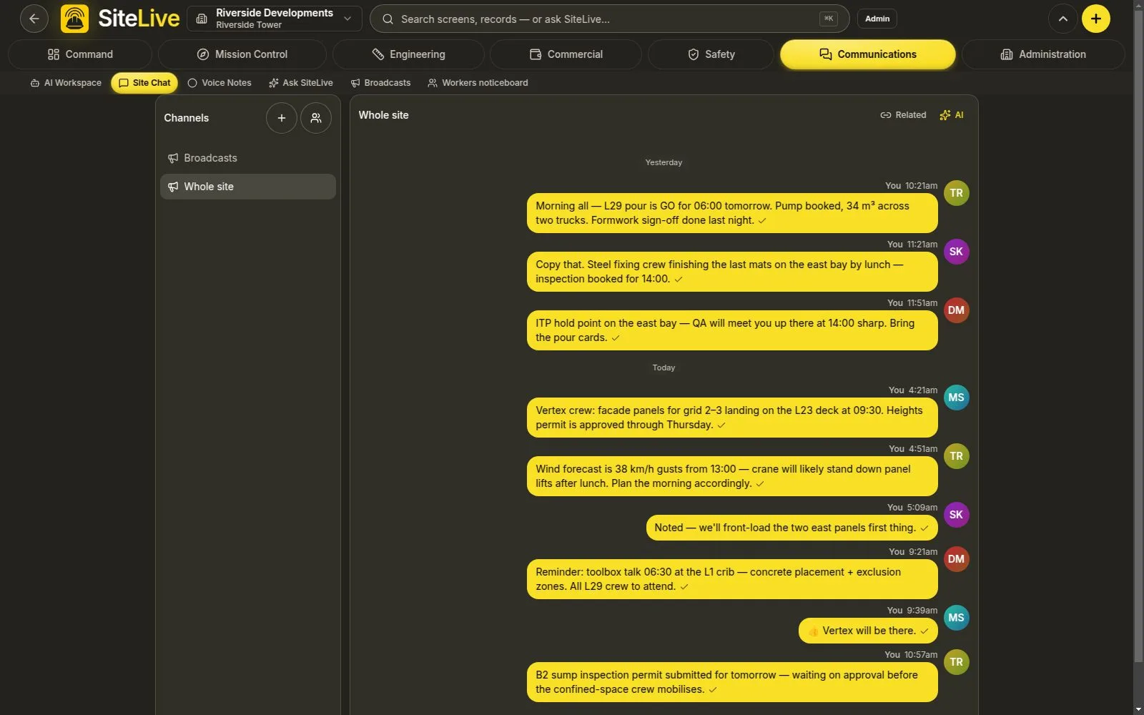Select the Communications tab
The height and width of the screenshot is (715, 1144).
tap(867, 54)
